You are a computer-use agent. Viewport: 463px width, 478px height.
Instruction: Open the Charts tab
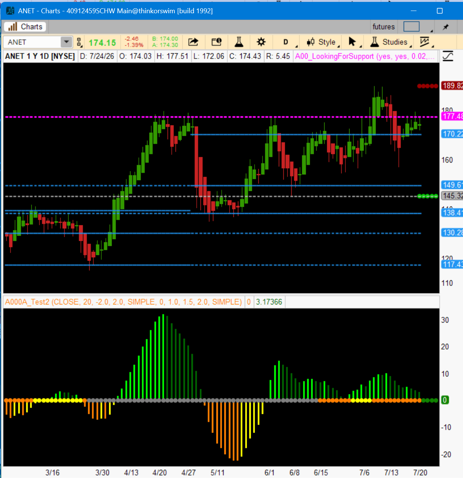(x=25, y=27)
